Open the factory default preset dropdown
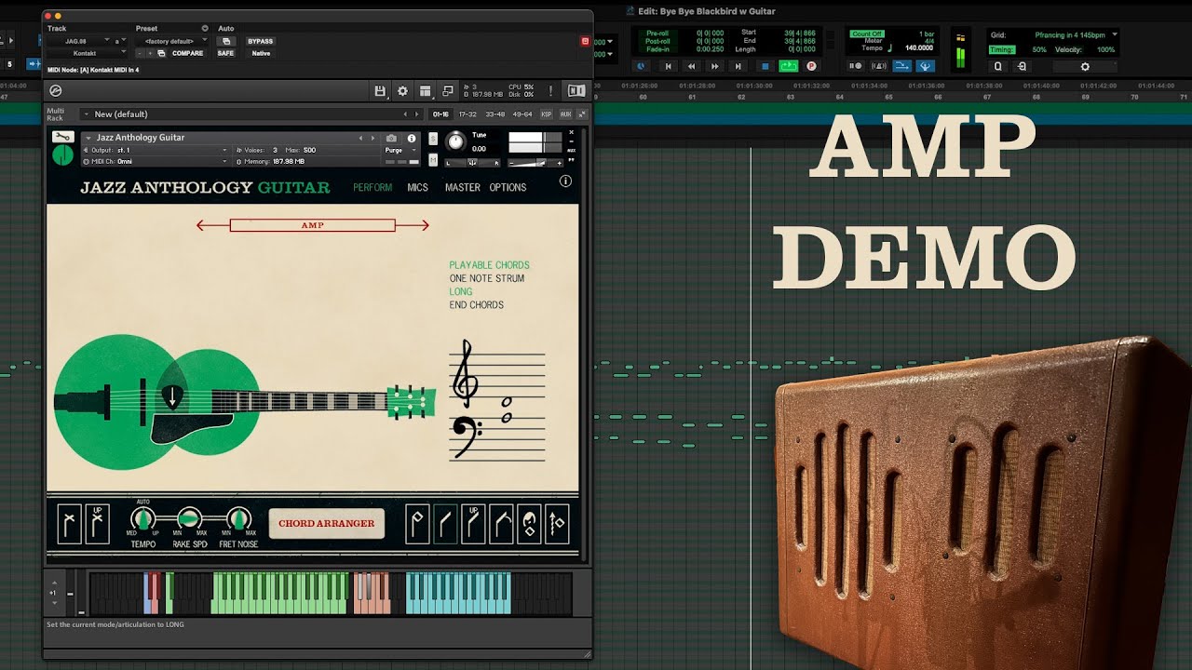 tap(169, 41)
